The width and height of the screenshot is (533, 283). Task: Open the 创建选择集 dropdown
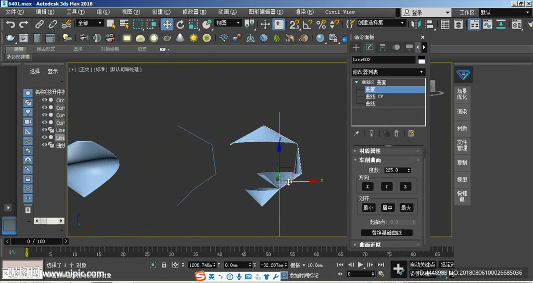pos(381,23)
